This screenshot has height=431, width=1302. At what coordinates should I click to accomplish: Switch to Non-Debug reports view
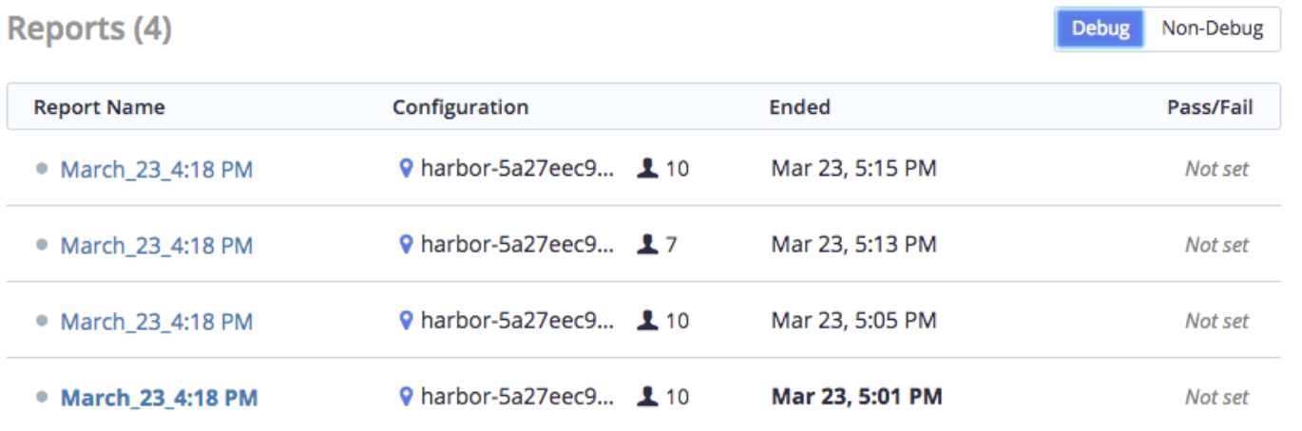pos(1212,28)
